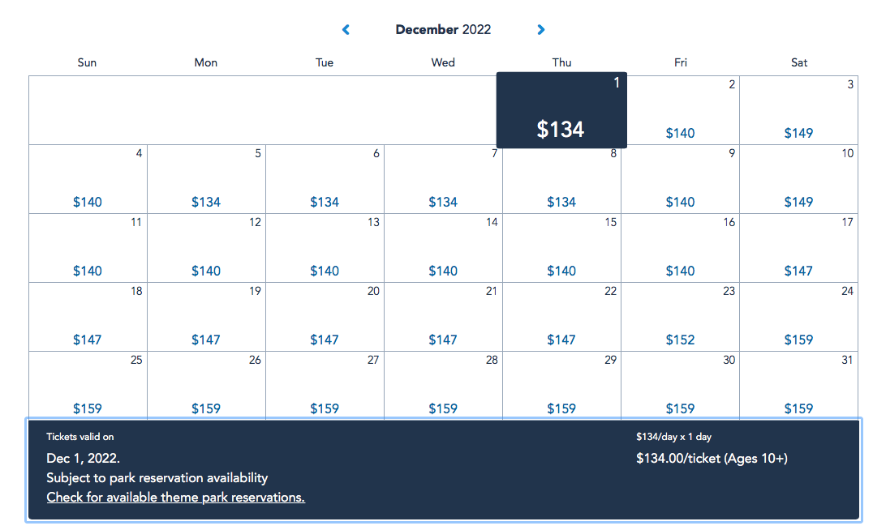Choose December 10 date cell
873x530 pixels.
coord(799,179)
